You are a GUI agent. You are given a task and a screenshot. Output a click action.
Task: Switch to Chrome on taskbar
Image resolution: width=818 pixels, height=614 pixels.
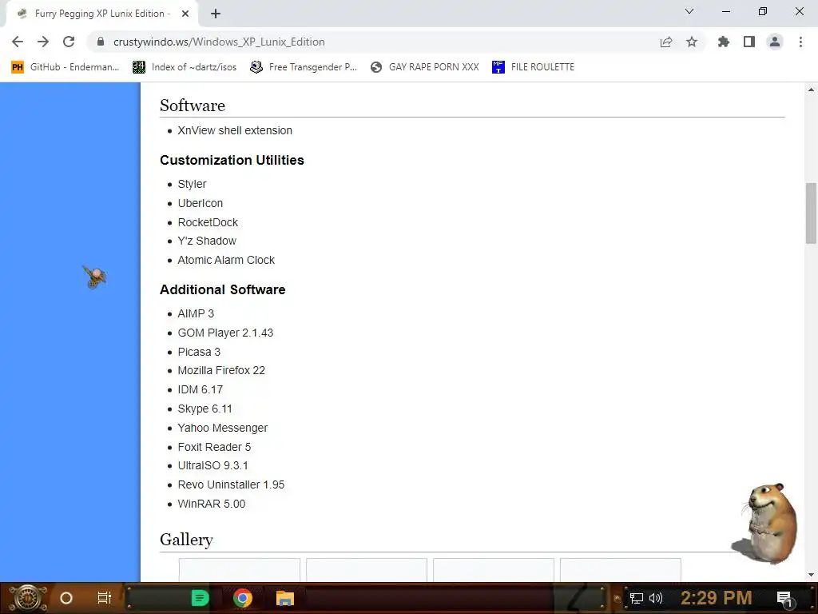coord(243,598)
